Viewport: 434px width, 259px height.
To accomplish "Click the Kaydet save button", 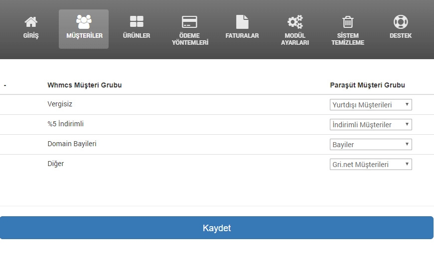I will tap(217, 228).
